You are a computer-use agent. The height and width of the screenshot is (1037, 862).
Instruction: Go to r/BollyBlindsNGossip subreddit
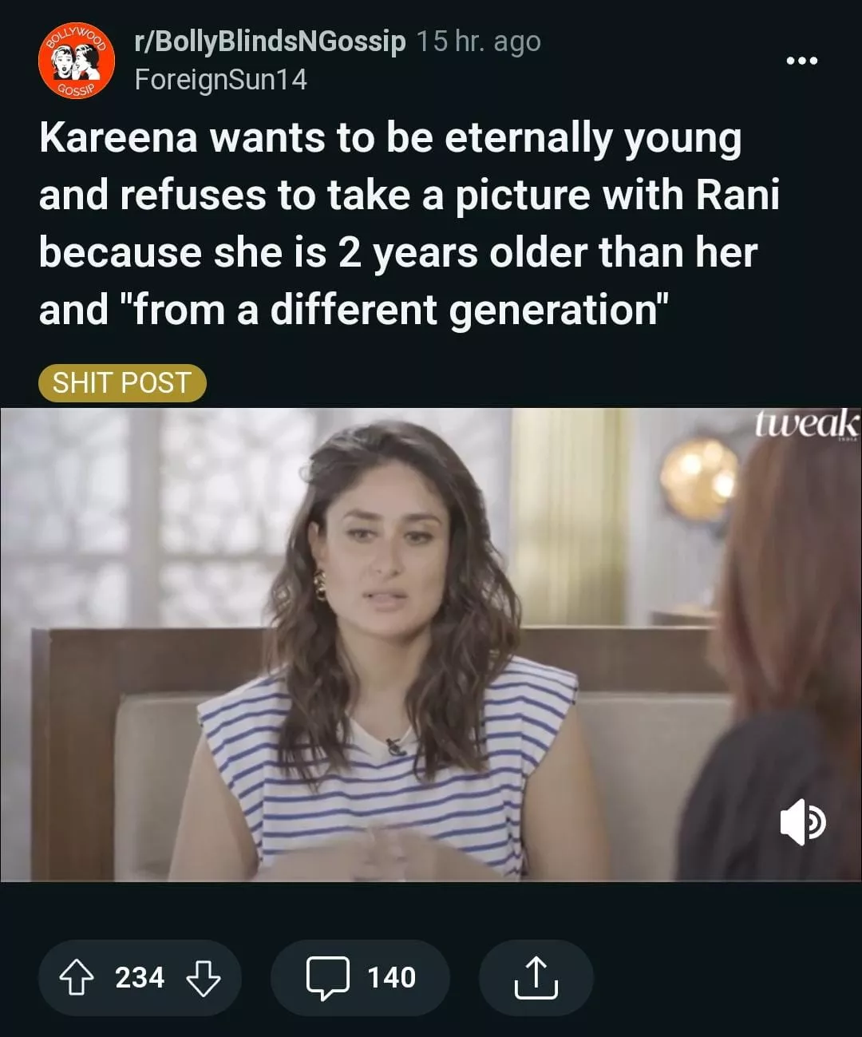271,41
